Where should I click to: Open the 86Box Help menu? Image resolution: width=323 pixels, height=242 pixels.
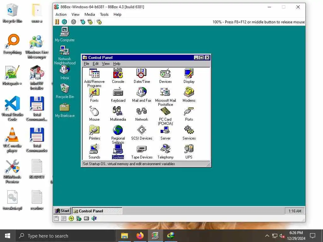point(117,14)
